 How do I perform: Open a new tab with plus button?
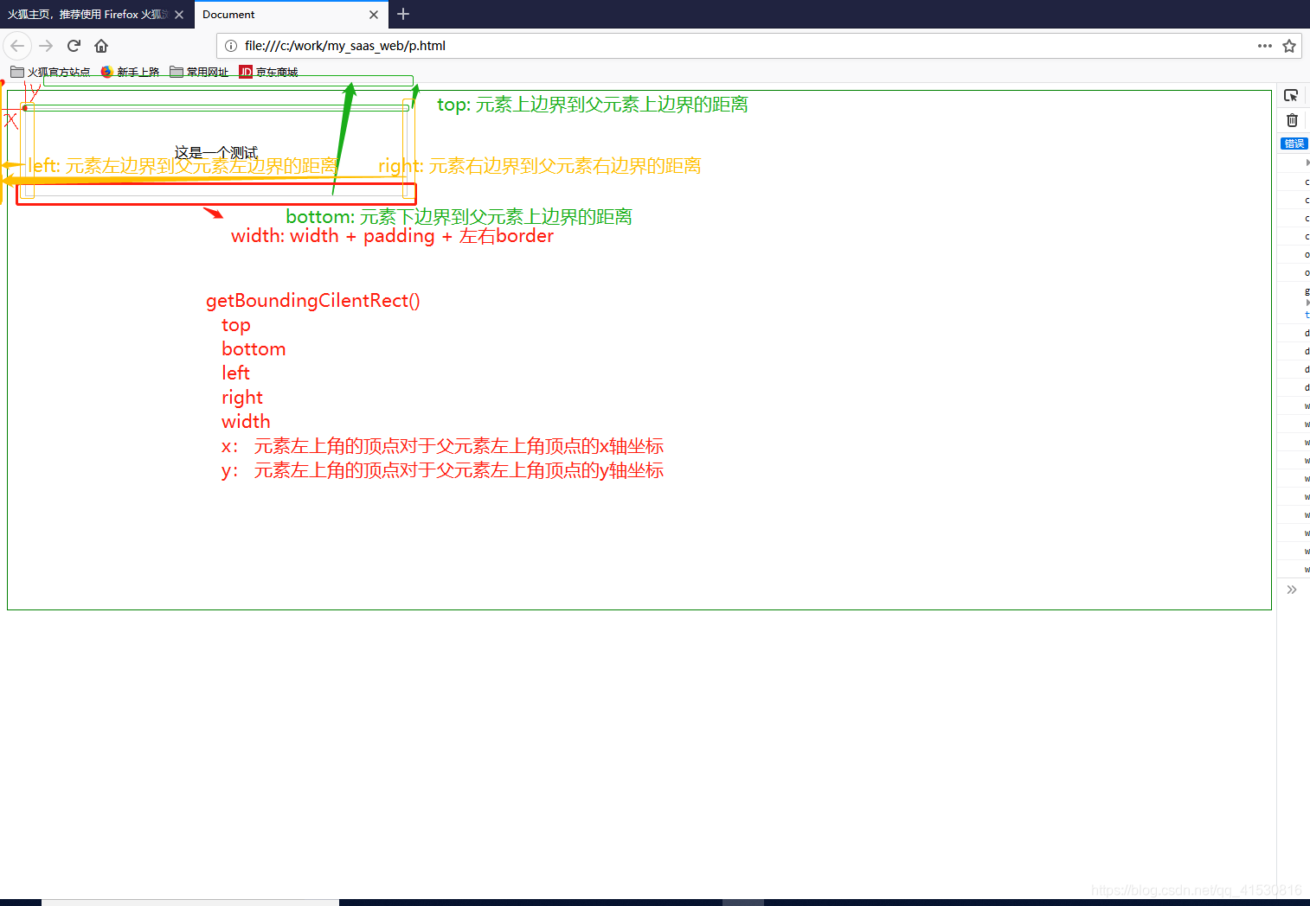pos(403,14)
